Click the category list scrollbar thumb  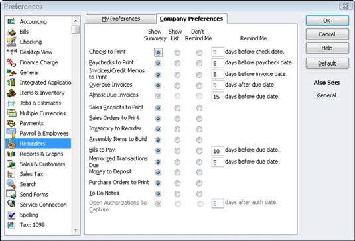click(76, 30)
